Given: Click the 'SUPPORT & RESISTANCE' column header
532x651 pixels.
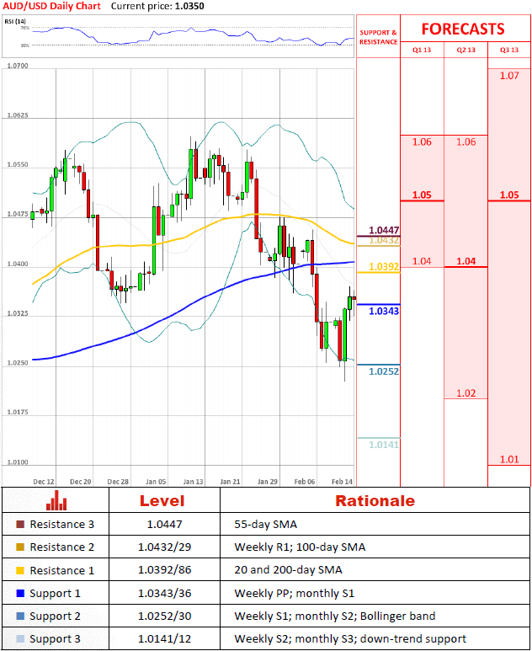Looking at the screenshot, I should [x=378, y=37].
